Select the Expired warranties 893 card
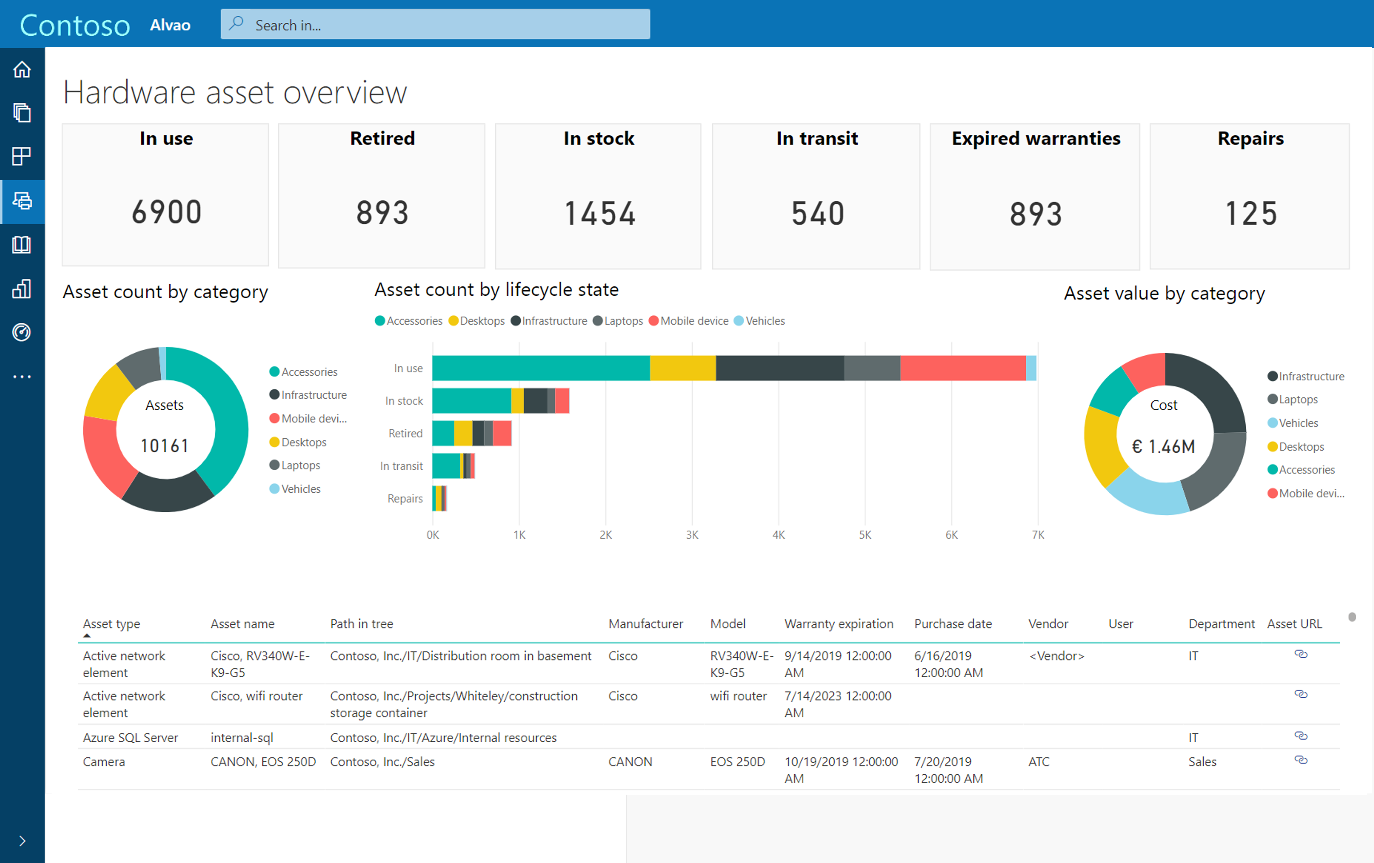Viewport: 1374px width, 863px height. click(x=1035, y=196)
